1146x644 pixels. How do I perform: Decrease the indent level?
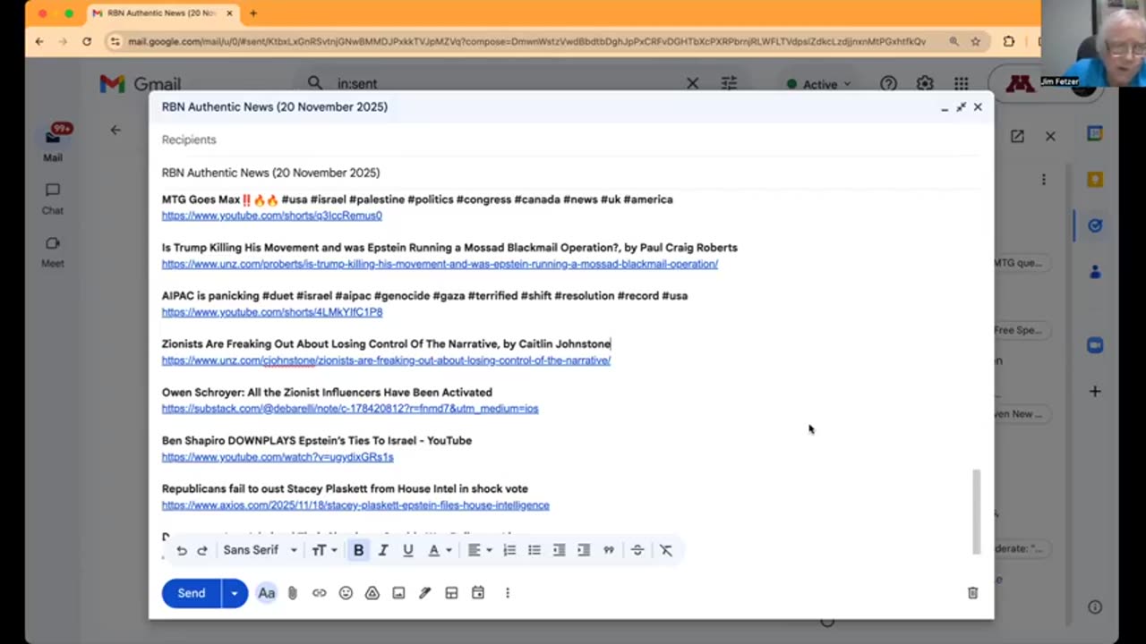[x=559, y=550]
